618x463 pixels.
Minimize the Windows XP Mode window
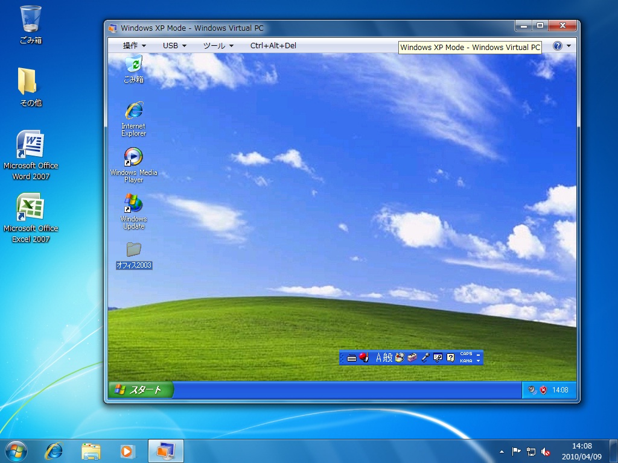[x=524, y=25]
